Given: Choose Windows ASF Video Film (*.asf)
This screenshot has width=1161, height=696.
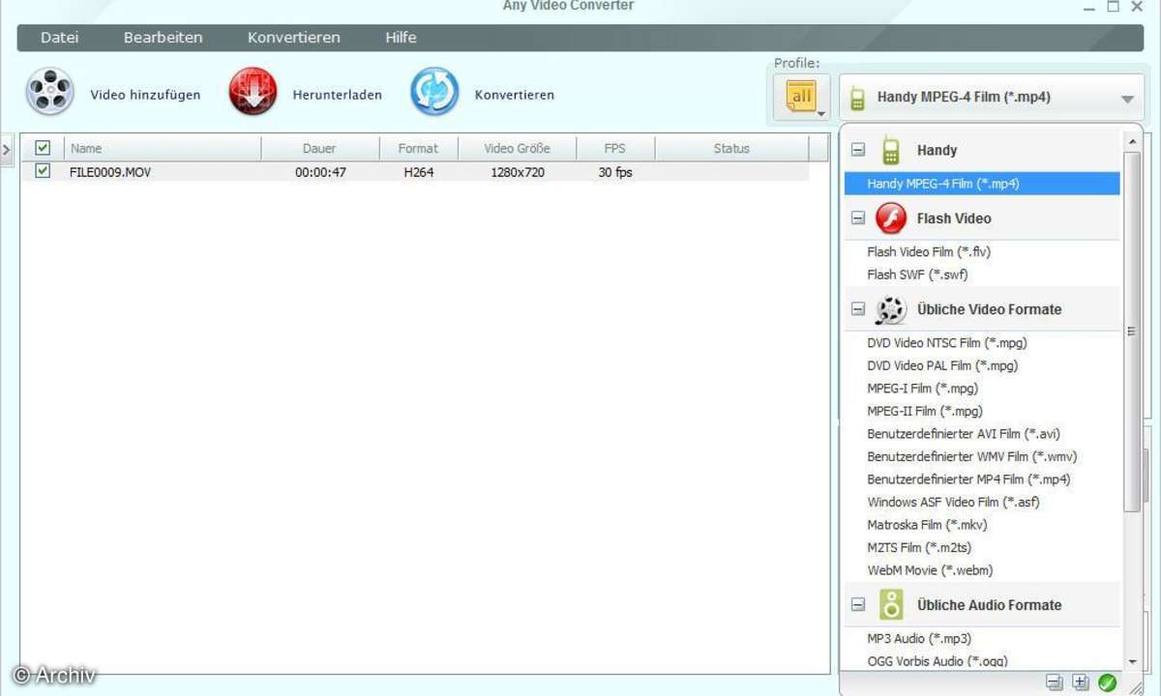Looking at the screenshot, I should [x=953, y=502].
